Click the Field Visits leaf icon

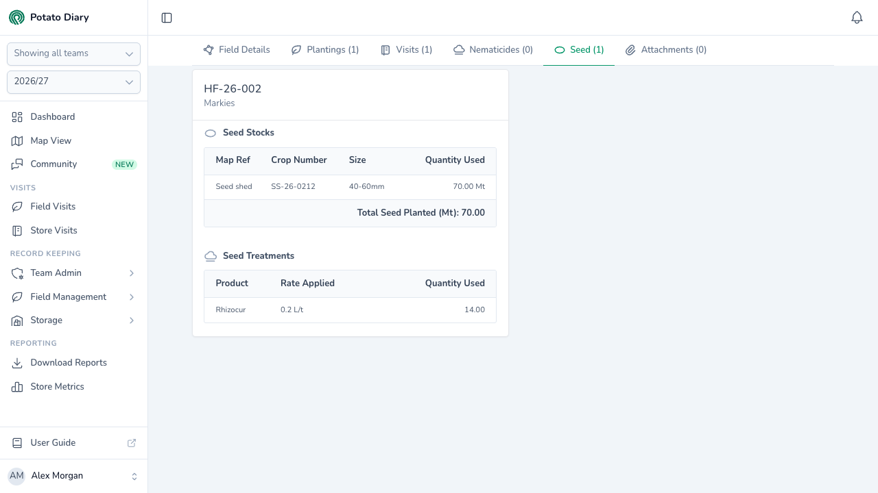[x=17, y=207]
